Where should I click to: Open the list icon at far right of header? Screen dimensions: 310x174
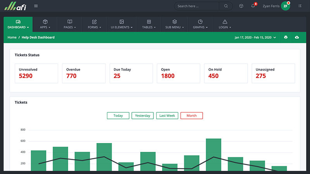300,6
